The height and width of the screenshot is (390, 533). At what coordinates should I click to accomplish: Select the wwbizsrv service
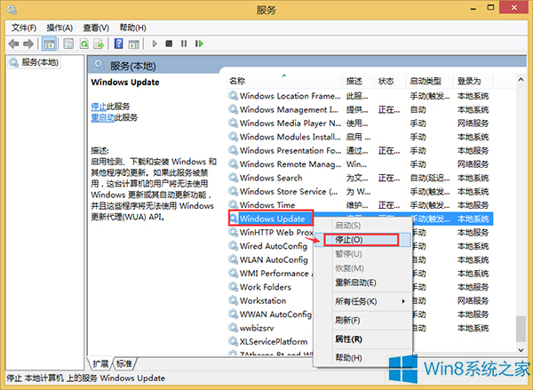tap(257, 328)
